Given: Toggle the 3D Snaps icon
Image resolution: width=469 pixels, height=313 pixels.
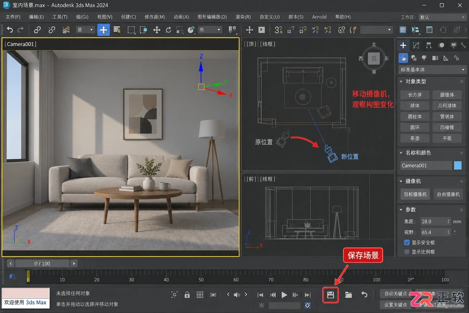Looking at the screenshot, I should click(278, 30).
